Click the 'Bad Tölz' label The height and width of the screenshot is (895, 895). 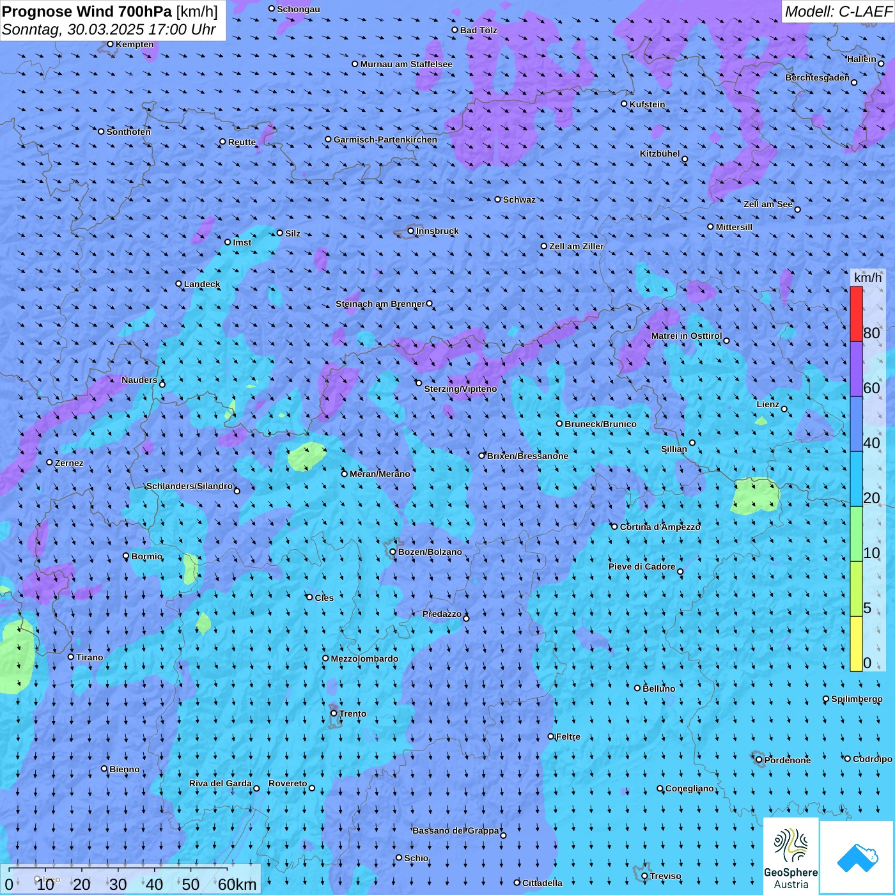(478, 30)
